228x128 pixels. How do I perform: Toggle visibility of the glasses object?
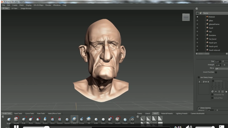click(x=197, y=21)
